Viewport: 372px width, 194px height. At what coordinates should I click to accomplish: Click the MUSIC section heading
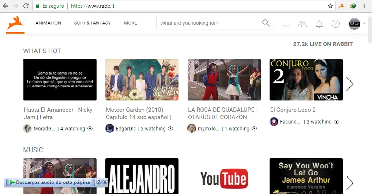tap(33, 150)
